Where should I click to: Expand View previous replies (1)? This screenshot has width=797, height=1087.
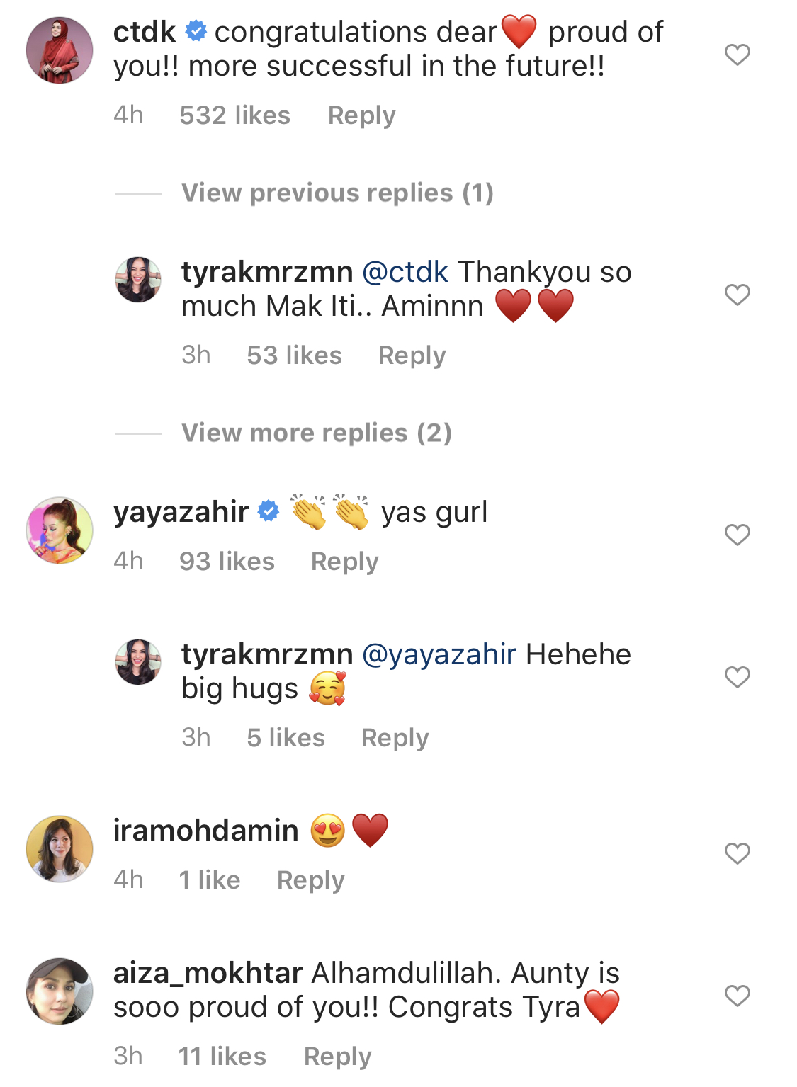click(337, 193)
